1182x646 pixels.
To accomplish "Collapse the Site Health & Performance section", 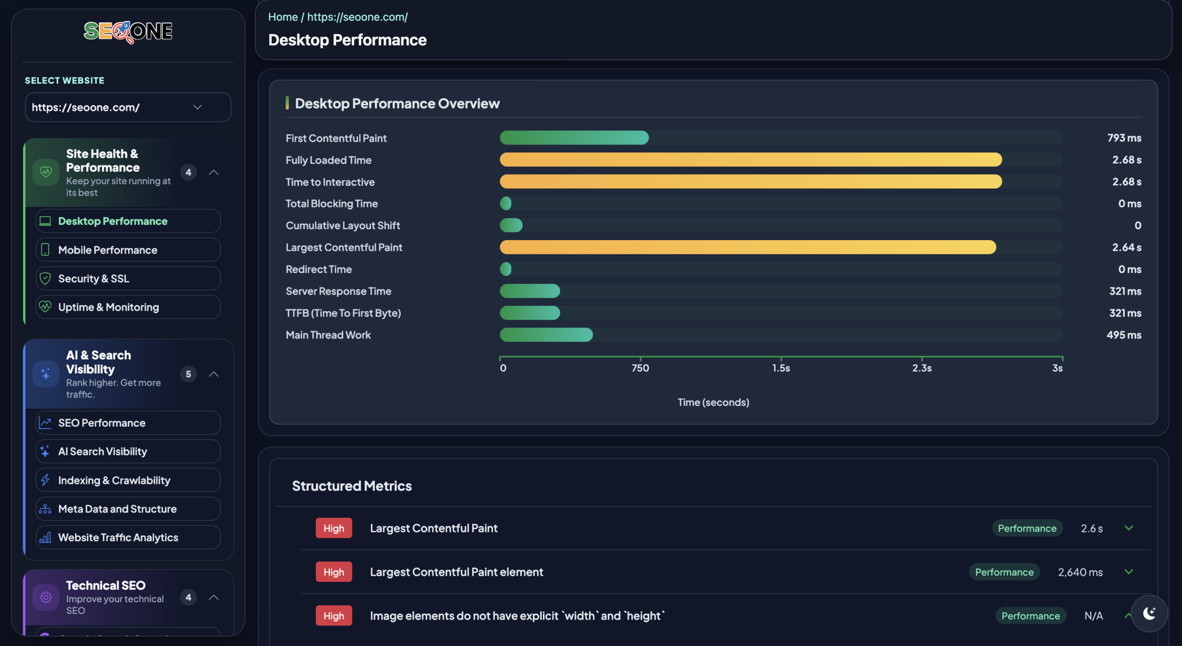I will click(x=213, y=172).
